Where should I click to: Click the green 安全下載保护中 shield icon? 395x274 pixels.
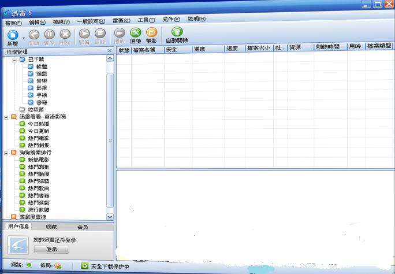pyautogui.click(x=85, y=266)
